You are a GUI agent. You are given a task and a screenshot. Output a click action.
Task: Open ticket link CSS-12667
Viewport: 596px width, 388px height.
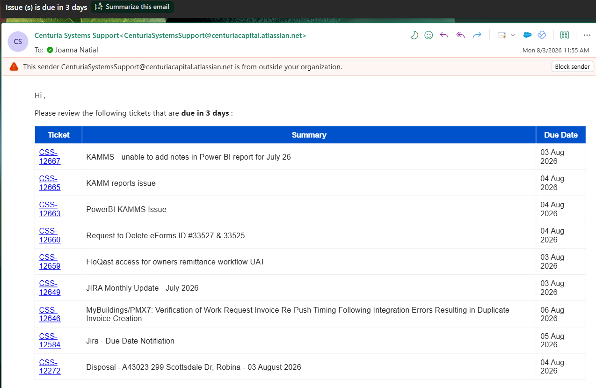tap(50, 157)
